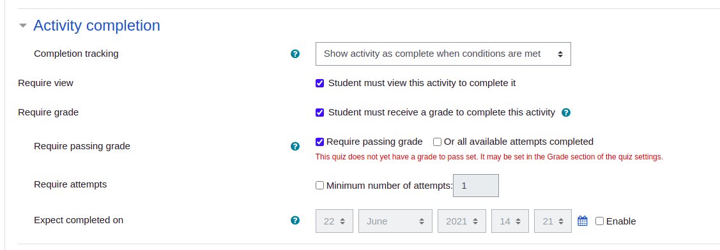This screenshot has width=720, height=250.
Task: Check Or all available attempts completed
Action: 437,142
